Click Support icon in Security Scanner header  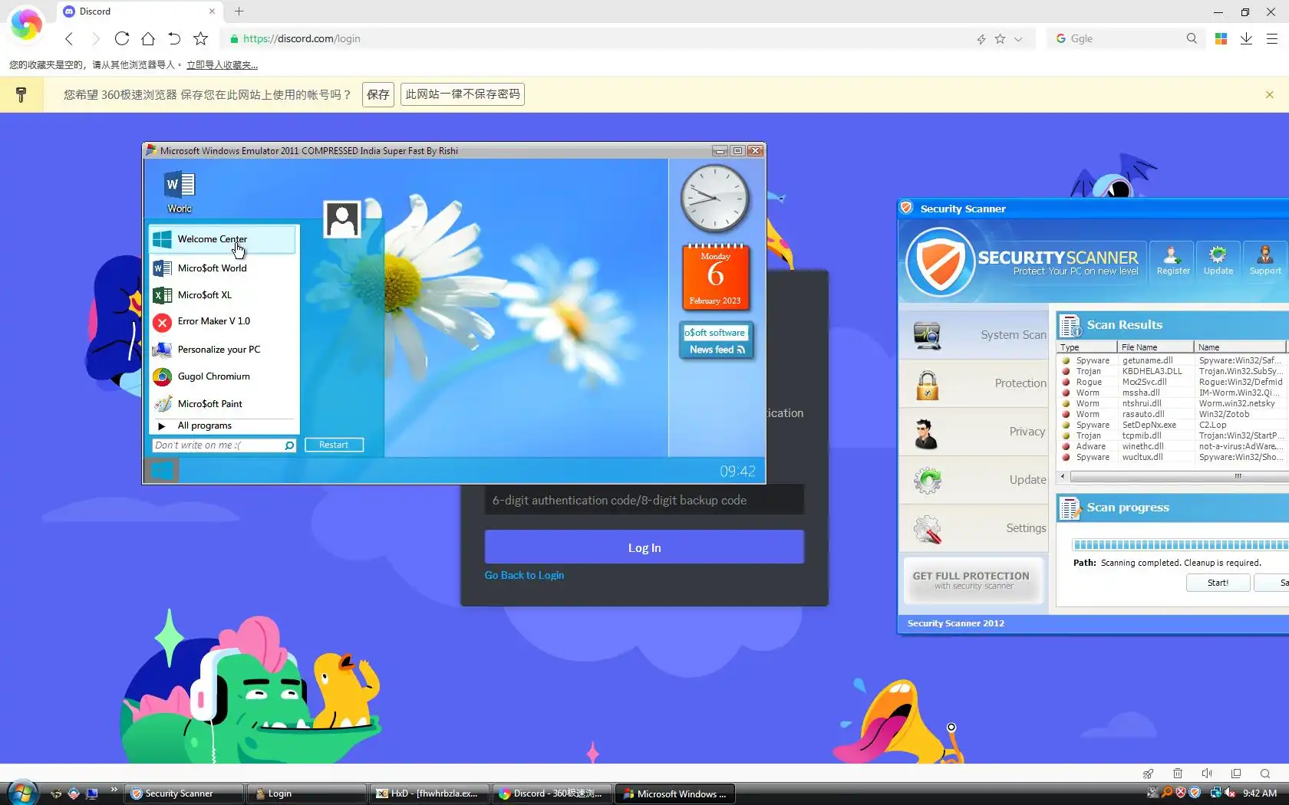click(1265, 260)
